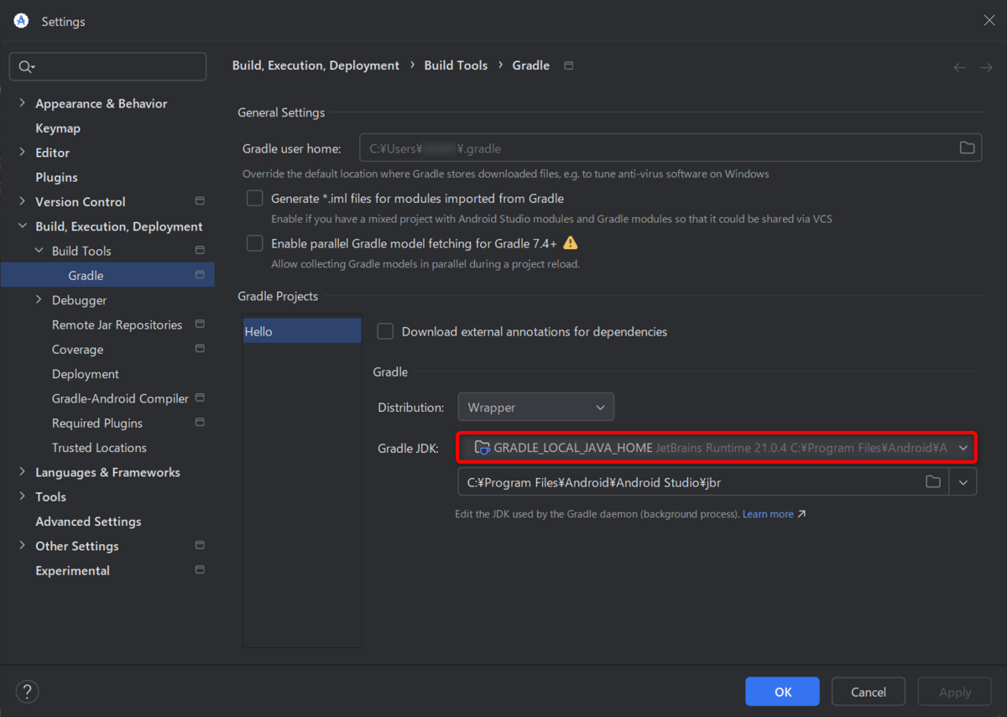Open Experimental settings page
1007x717 pixels.
[72, 570]
